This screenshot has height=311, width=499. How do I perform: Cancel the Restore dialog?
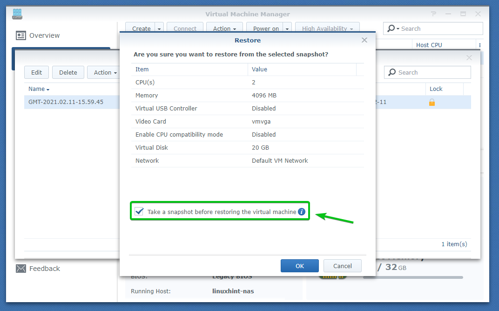[343, 266]
